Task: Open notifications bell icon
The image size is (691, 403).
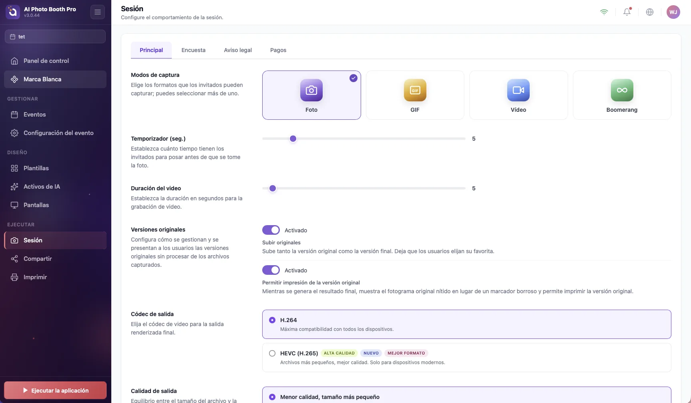Action: pyautogui.click(x=627, y=12)
